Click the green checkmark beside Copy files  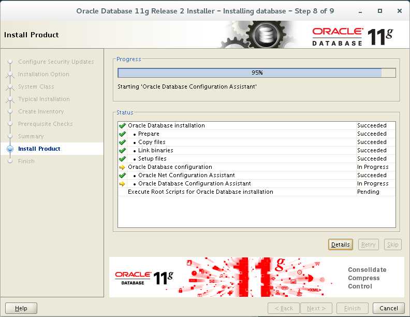tap(122, 142)
